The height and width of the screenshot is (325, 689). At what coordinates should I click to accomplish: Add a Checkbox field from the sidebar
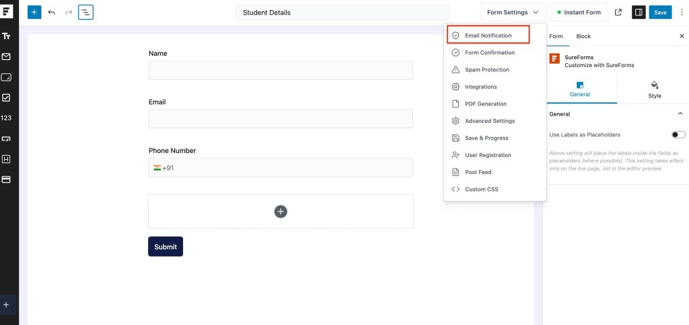(6, 97)
